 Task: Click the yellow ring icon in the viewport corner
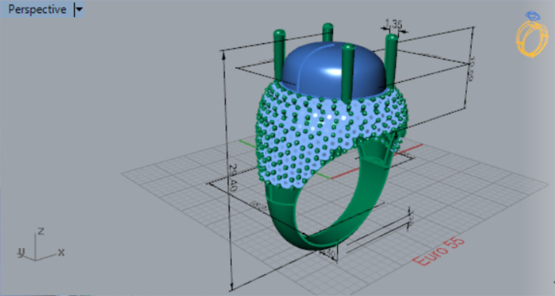point(531,34)
